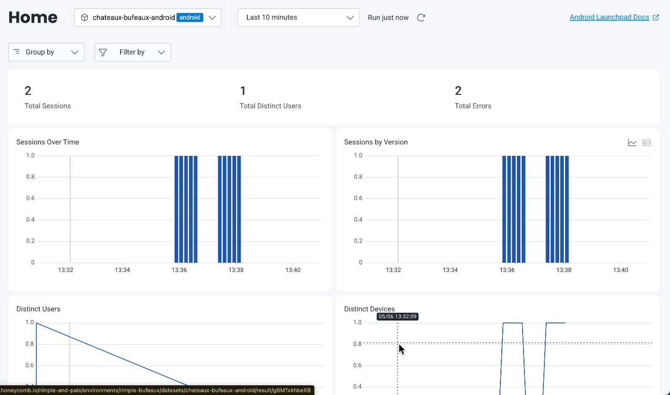Open the chateaux-bufeaux-android dataset dropdown
670x395 pixels.
click(x=147, y=18)
